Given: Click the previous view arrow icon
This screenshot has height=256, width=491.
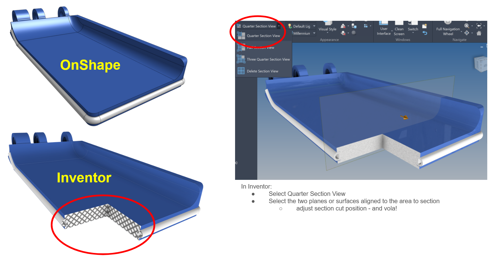Looking at the screenshot, I should pos(479,26).
